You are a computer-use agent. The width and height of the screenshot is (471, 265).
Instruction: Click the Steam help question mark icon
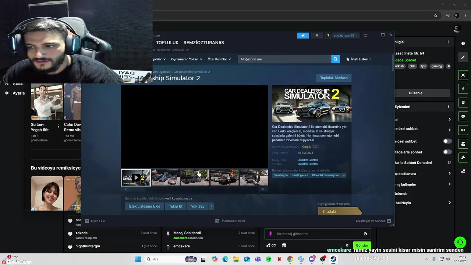tap(328, 36)
